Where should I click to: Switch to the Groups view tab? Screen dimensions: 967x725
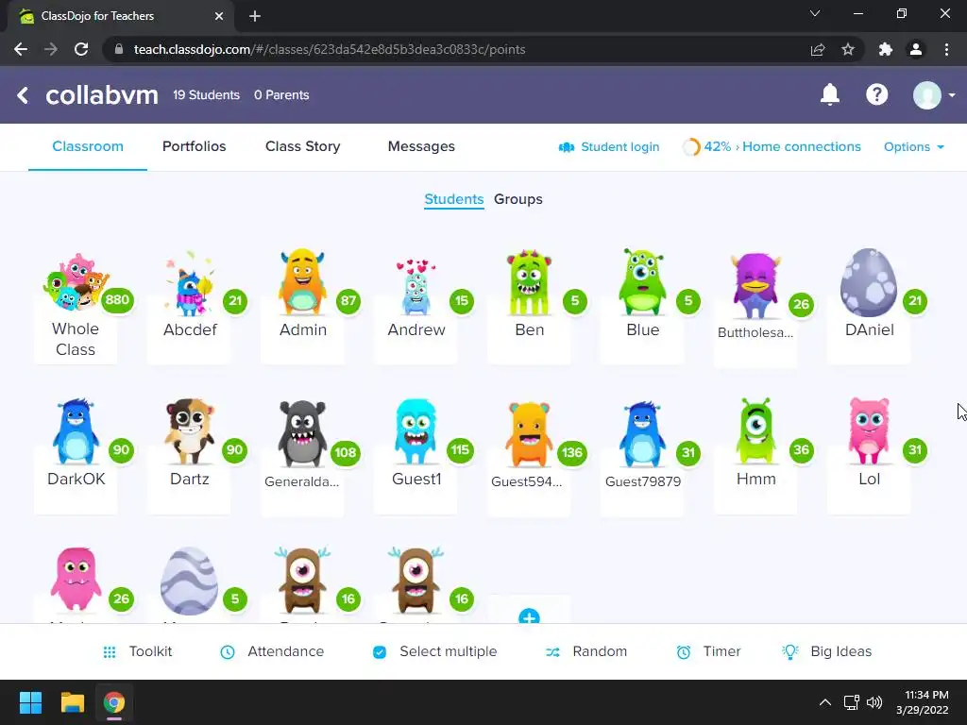tap(518, 199)
